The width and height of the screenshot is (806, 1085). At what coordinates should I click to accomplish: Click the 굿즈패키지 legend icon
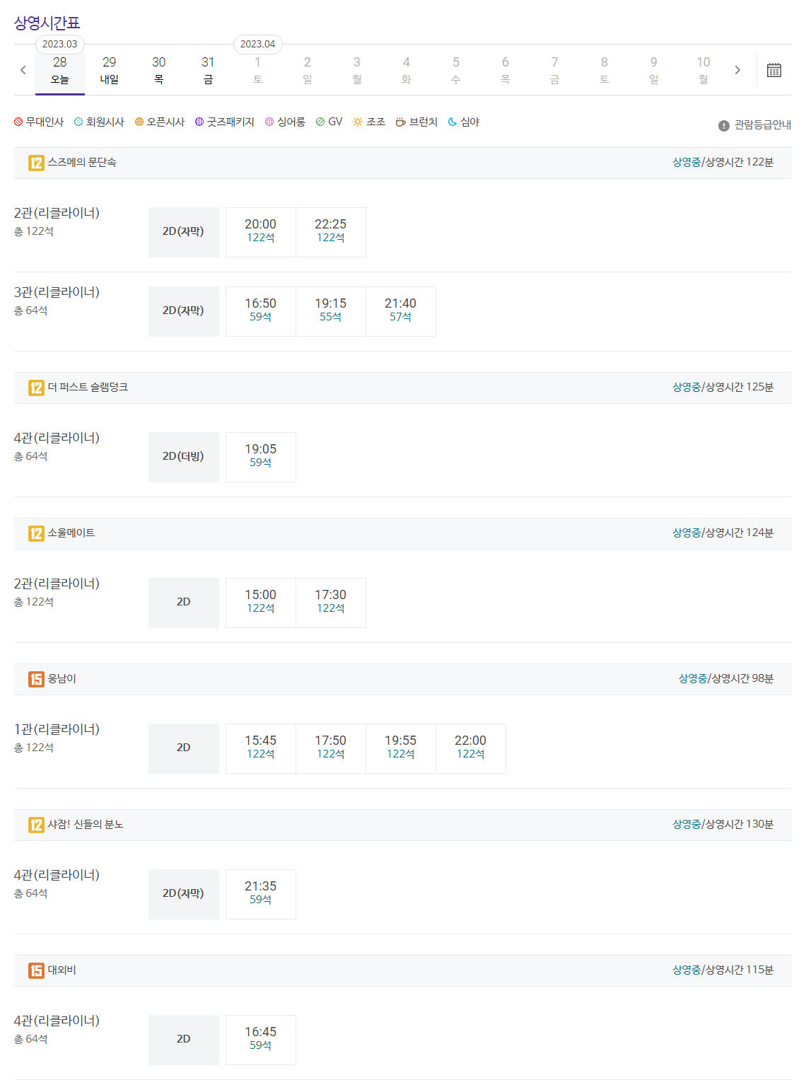point(199,122)
